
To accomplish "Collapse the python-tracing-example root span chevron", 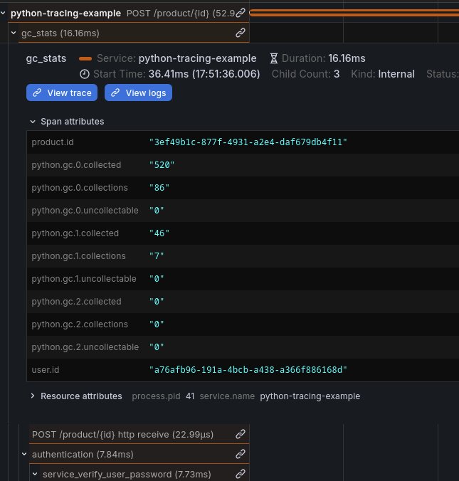I will point(4,13).
